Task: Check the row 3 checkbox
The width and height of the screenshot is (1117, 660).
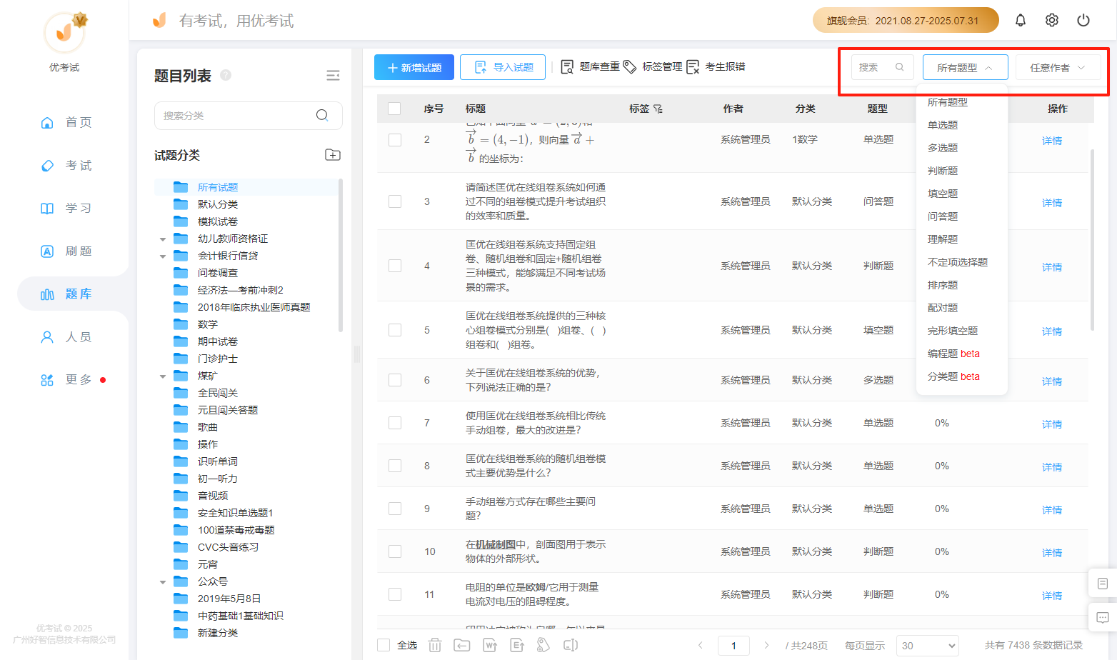Action: [x=395, y=201]
